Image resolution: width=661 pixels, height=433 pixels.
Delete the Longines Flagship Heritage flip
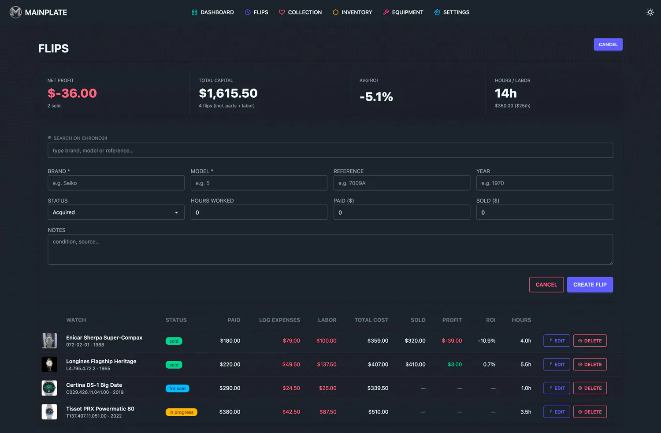click(x=590, y=364)
